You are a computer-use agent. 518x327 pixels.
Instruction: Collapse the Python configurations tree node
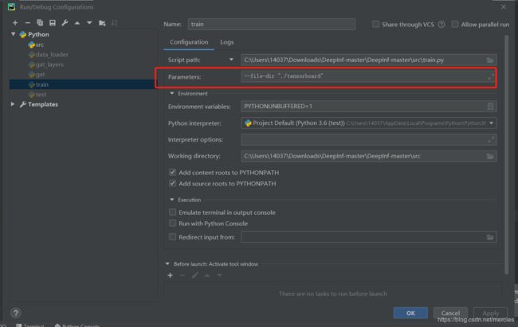click(x=14, y=34)
